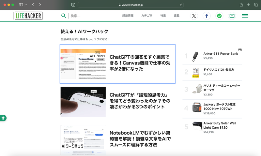The width and height of the screenshot is (261, 156).
Task: Click the Anker 511 Power Bank product image
Action: tap(196, 56)
